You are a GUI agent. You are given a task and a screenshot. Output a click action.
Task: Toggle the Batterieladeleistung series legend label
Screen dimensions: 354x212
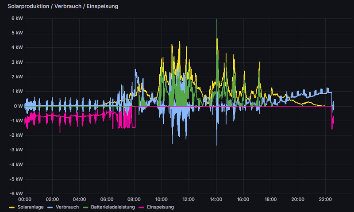point(116,207)
